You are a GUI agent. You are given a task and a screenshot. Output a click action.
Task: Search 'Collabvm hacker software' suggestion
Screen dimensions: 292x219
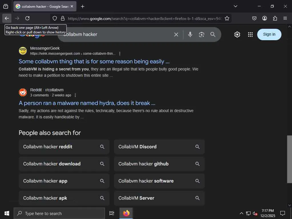(159, 181)
